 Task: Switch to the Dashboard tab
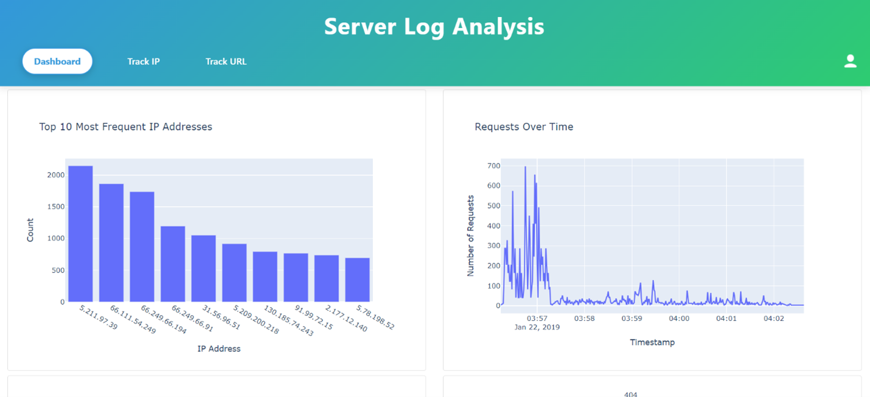(x=57, y=61)
